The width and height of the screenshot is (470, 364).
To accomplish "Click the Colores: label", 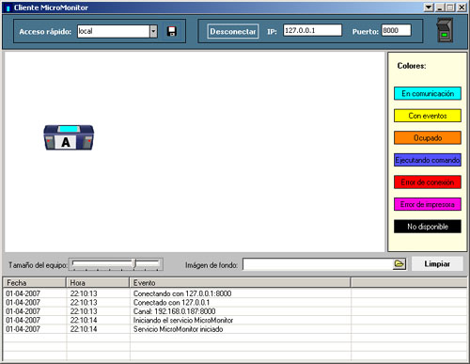I will [412, 66].
